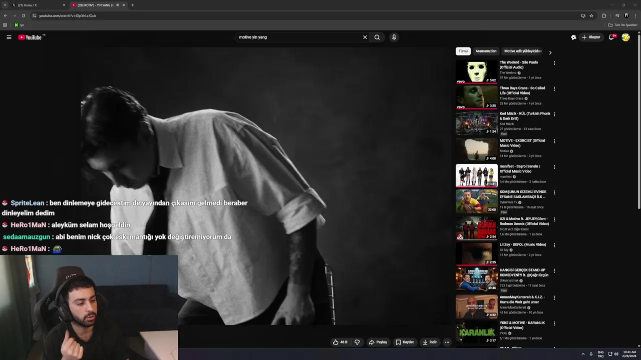Viewport: 641px width, 360px height.
Task: Open YKKE & MOTIVE KARANLIK title link
Action: point(522,325)
